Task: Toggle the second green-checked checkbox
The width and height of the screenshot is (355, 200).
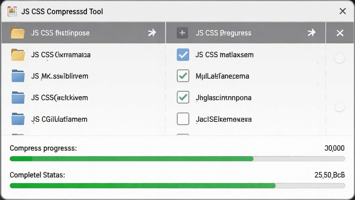Action: pyautogui.click(x=183, y=76)
